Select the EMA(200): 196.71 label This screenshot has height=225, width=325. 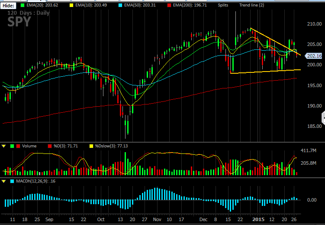tap(190, 5)
